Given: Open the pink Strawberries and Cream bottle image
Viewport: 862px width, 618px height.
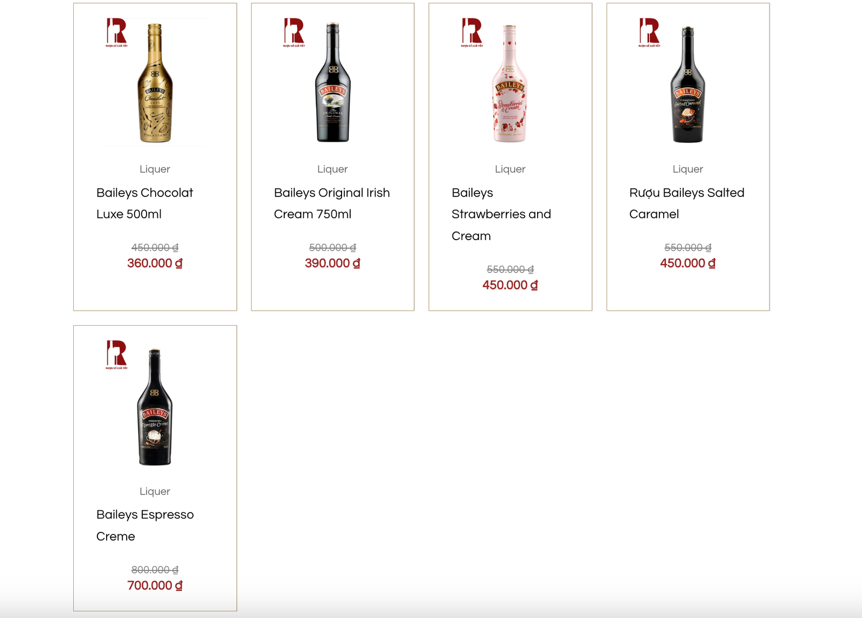Looking at the screenshot, I should pos(510,83).
